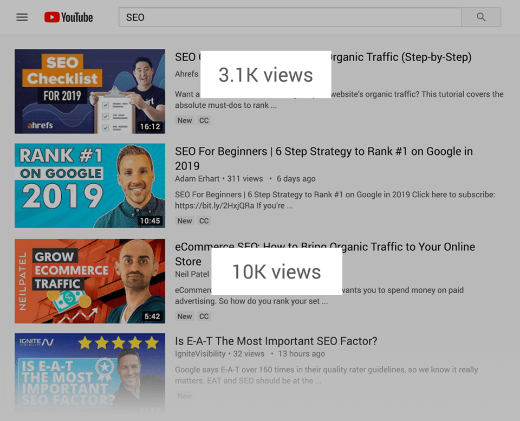This screenshot has width=520, height=421.
Task: Open the navigation hamburger menu
Action: [22, 17]
